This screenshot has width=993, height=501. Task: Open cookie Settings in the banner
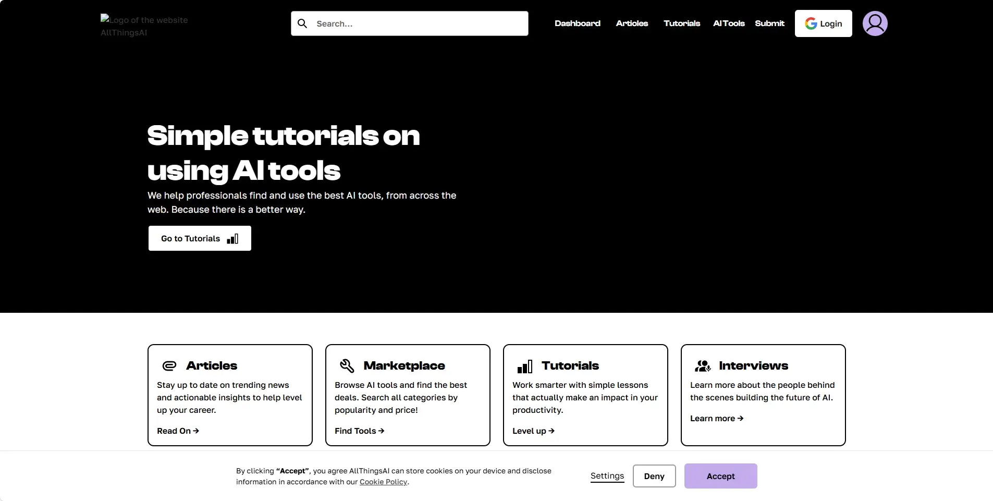[x=607, y=476]
